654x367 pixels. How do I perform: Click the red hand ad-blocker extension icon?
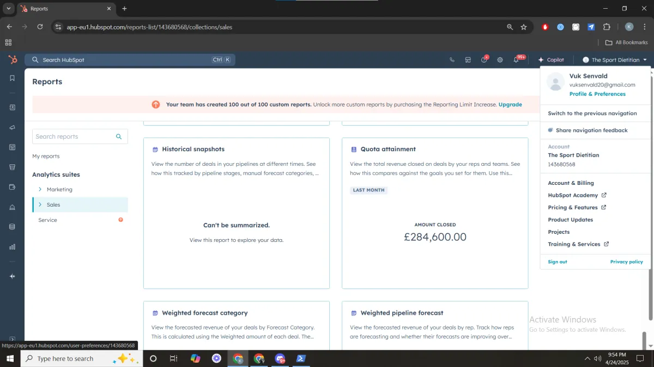coord(545,27)
